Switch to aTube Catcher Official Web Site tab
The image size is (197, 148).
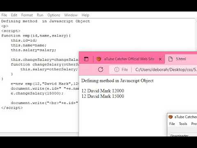(129, 59)
